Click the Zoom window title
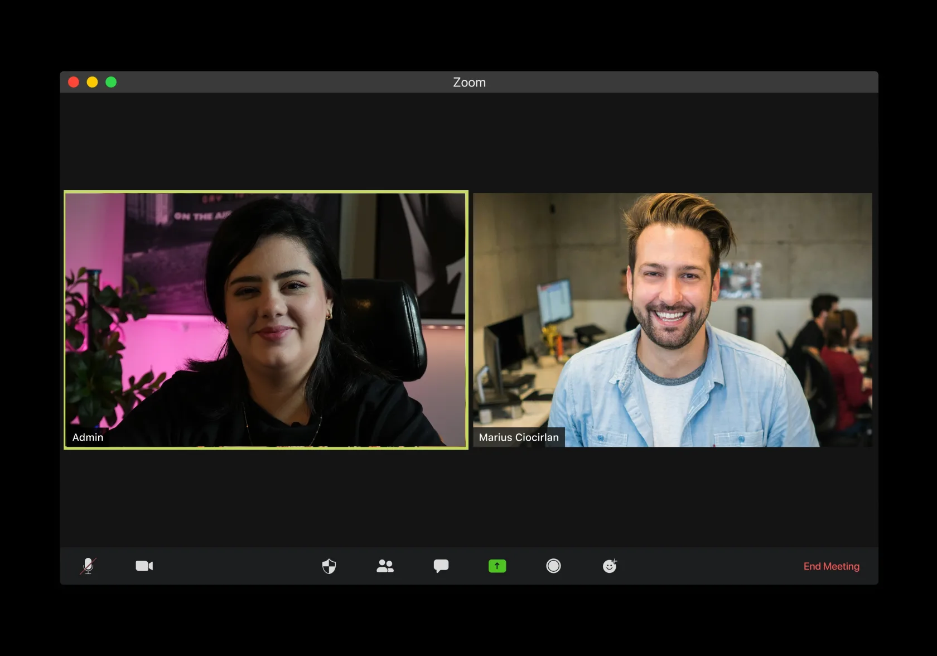 tap(469, 83)
